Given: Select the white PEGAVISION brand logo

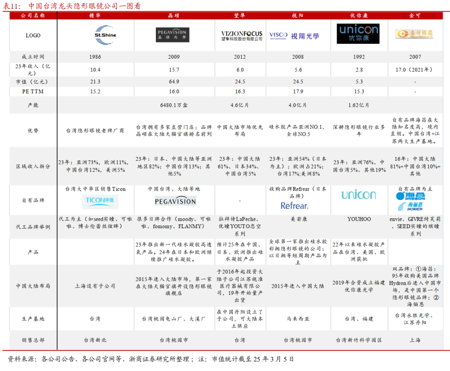Looking at the screenshot, I should point(175,201).
